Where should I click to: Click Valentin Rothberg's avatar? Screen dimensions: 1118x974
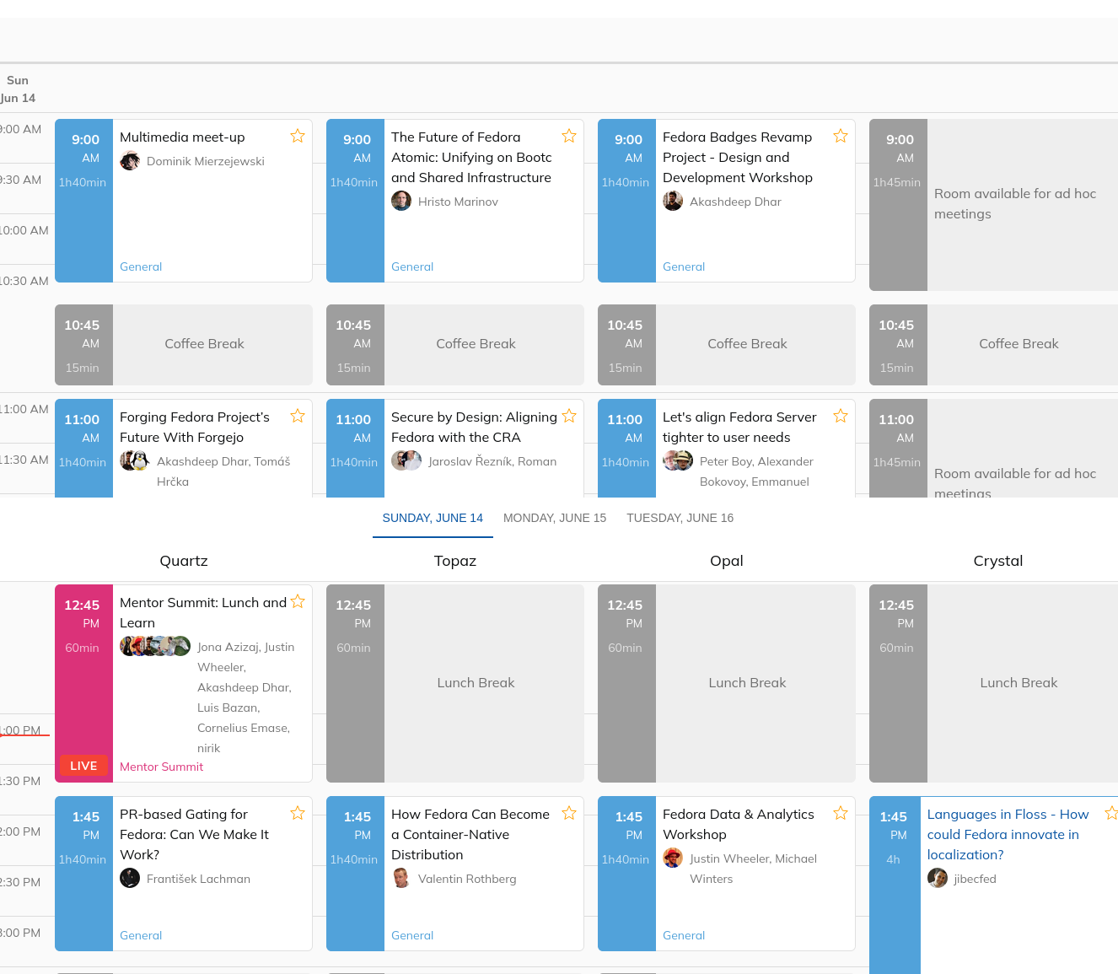coord(401,879)
